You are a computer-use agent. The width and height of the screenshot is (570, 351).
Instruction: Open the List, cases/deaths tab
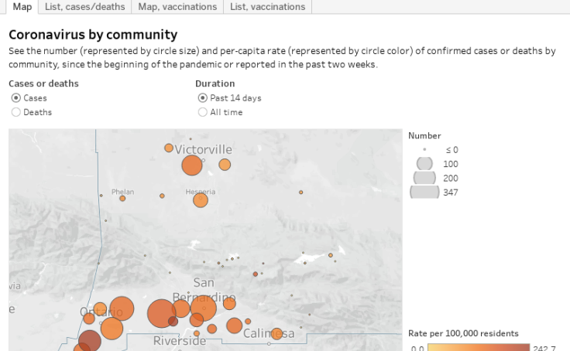tap(85, 7)
